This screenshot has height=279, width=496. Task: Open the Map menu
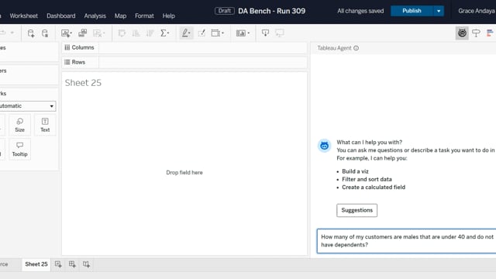(x=120, y=15)
